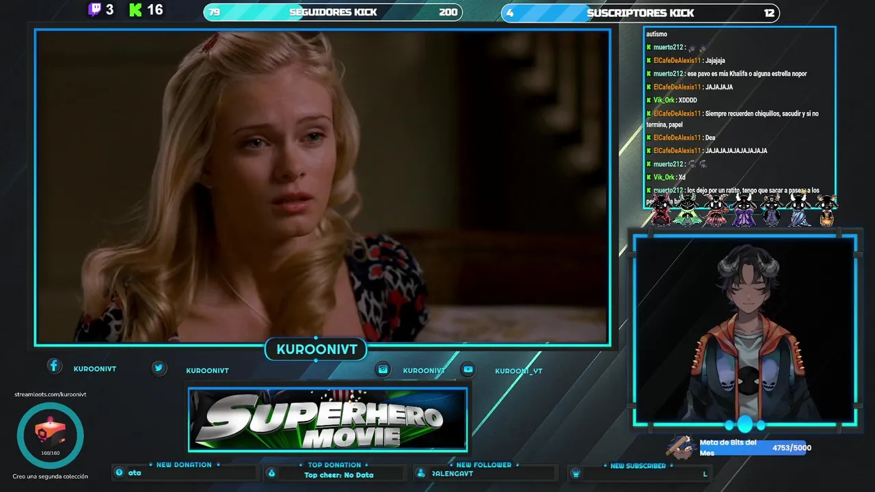Click the Seguidores Kick progress bar
This screenshot has height=492, width=875.
pos(333,12)
